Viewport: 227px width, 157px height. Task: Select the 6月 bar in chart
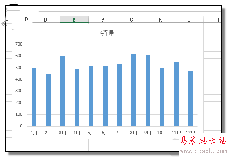105,96
